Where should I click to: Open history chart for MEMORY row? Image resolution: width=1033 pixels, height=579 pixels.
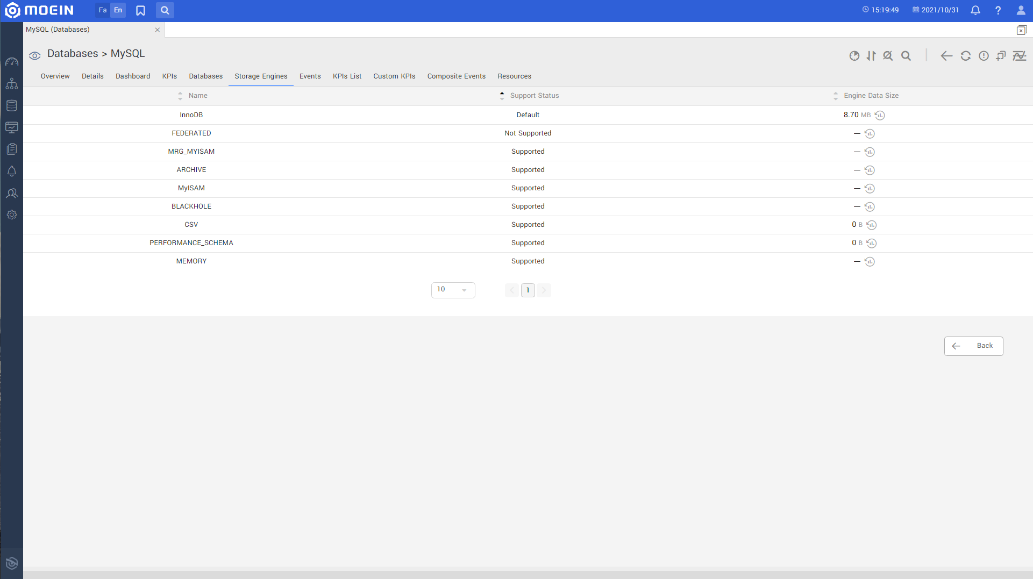pos(870,261)
